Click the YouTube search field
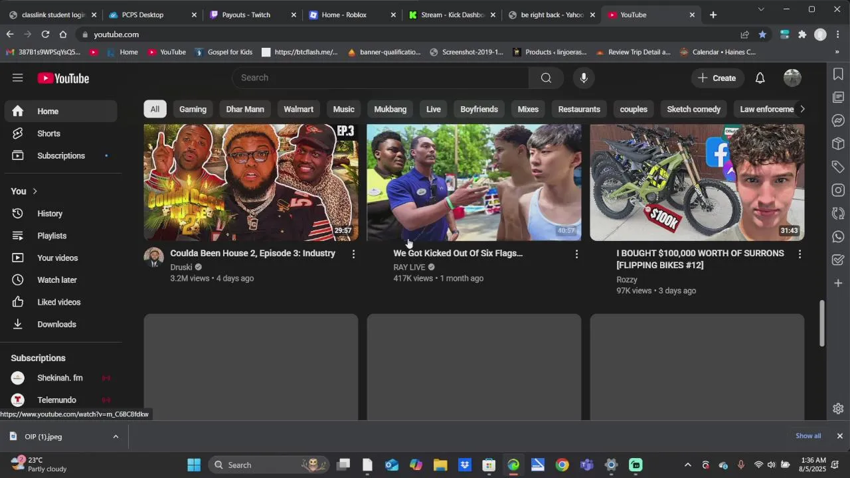The height and width of the screenshot is (478, 850). pyautogui.click(x=380, y=78)
